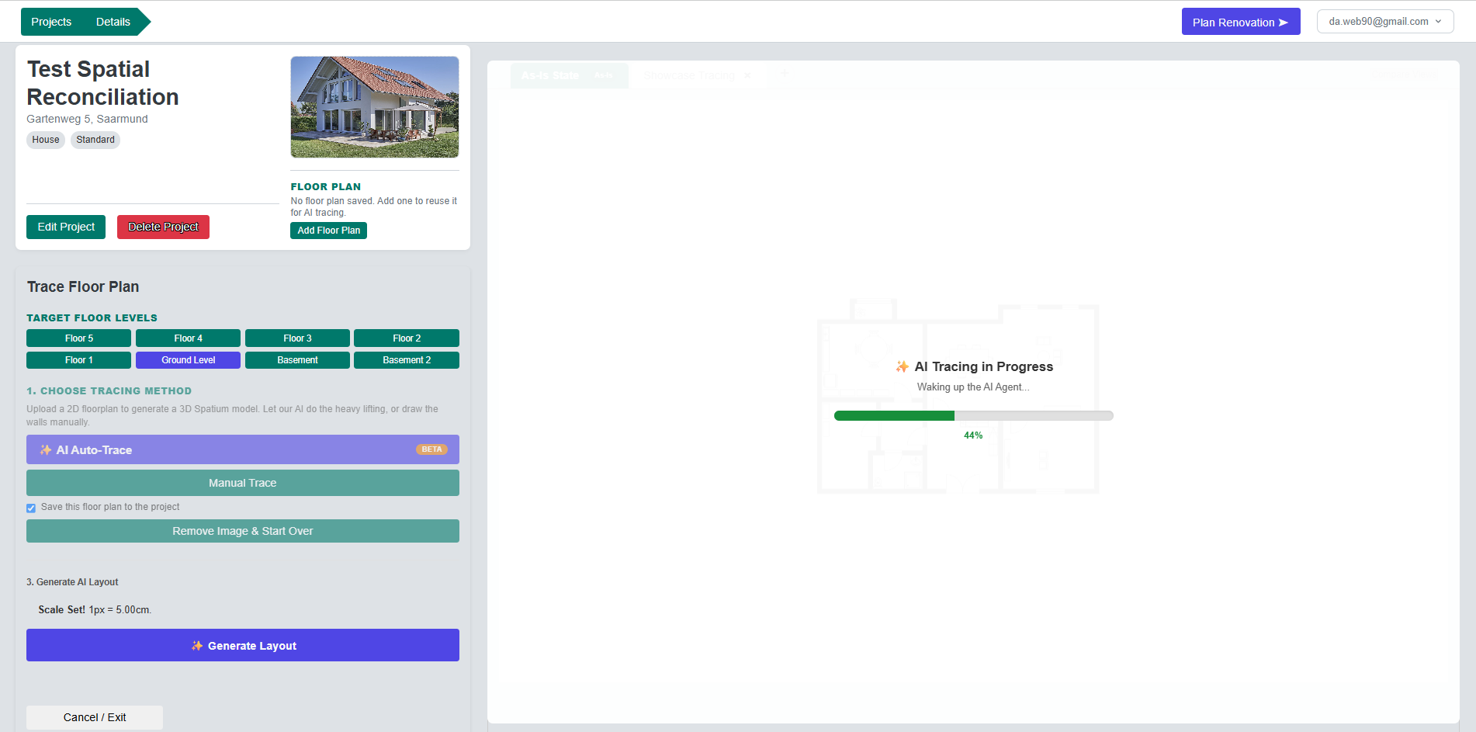The height and width of the screenshot is (732, 1476).
Task: Click the chevron beside the email address
Action: pos(1438,22)
